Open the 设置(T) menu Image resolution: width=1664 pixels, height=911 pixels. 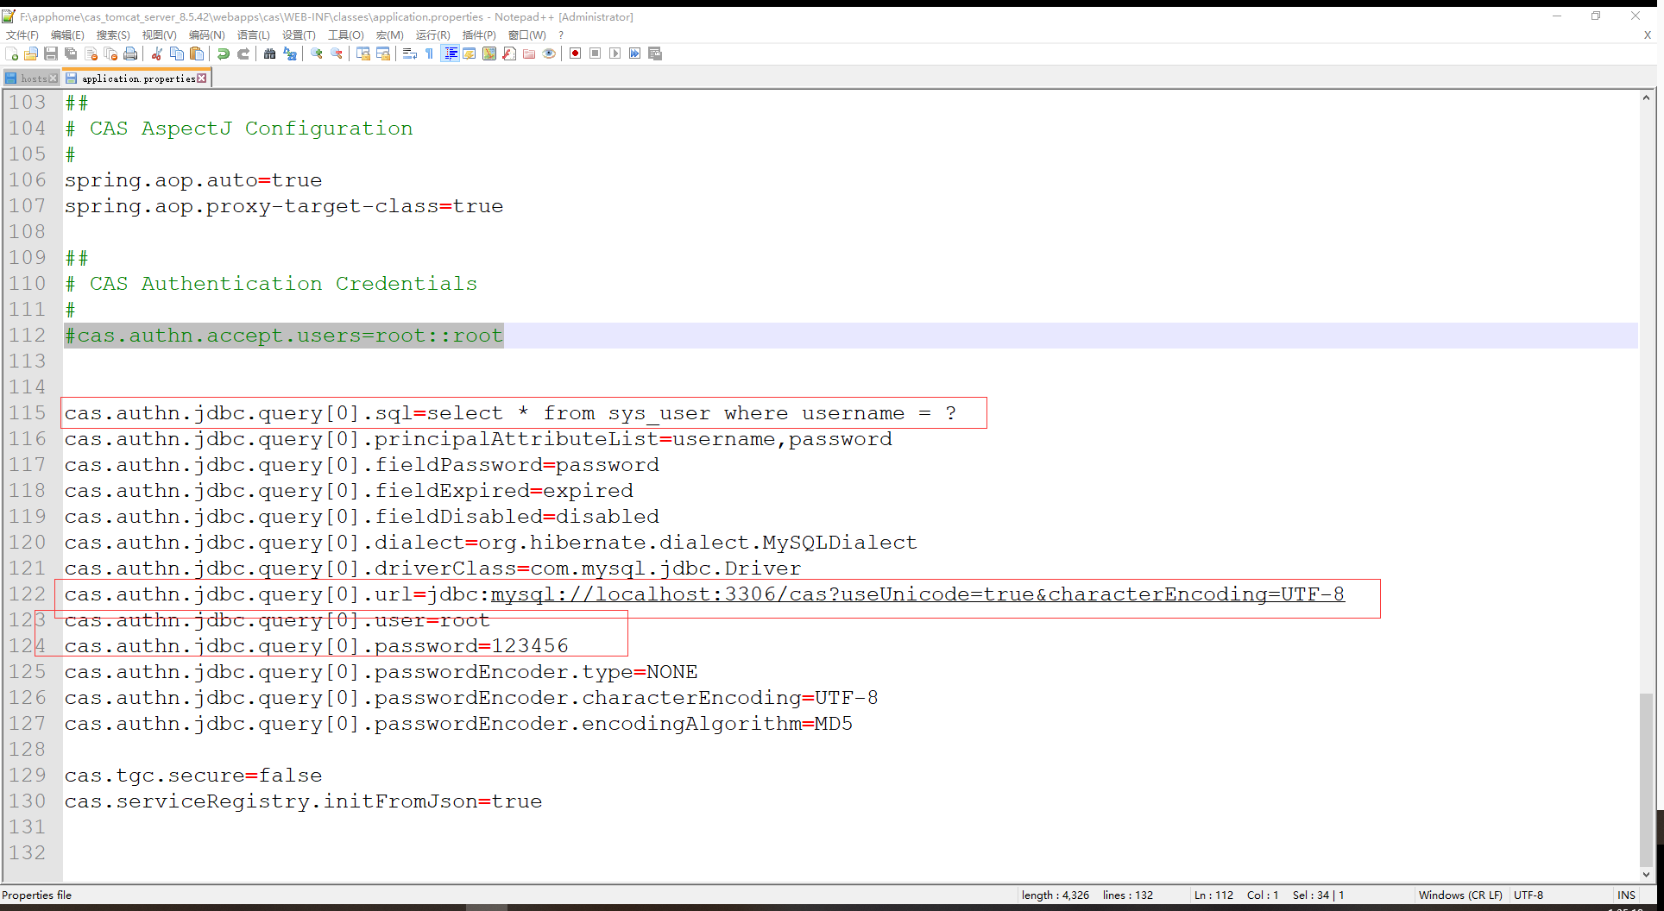pyautogui.click(x=299, y=35)
